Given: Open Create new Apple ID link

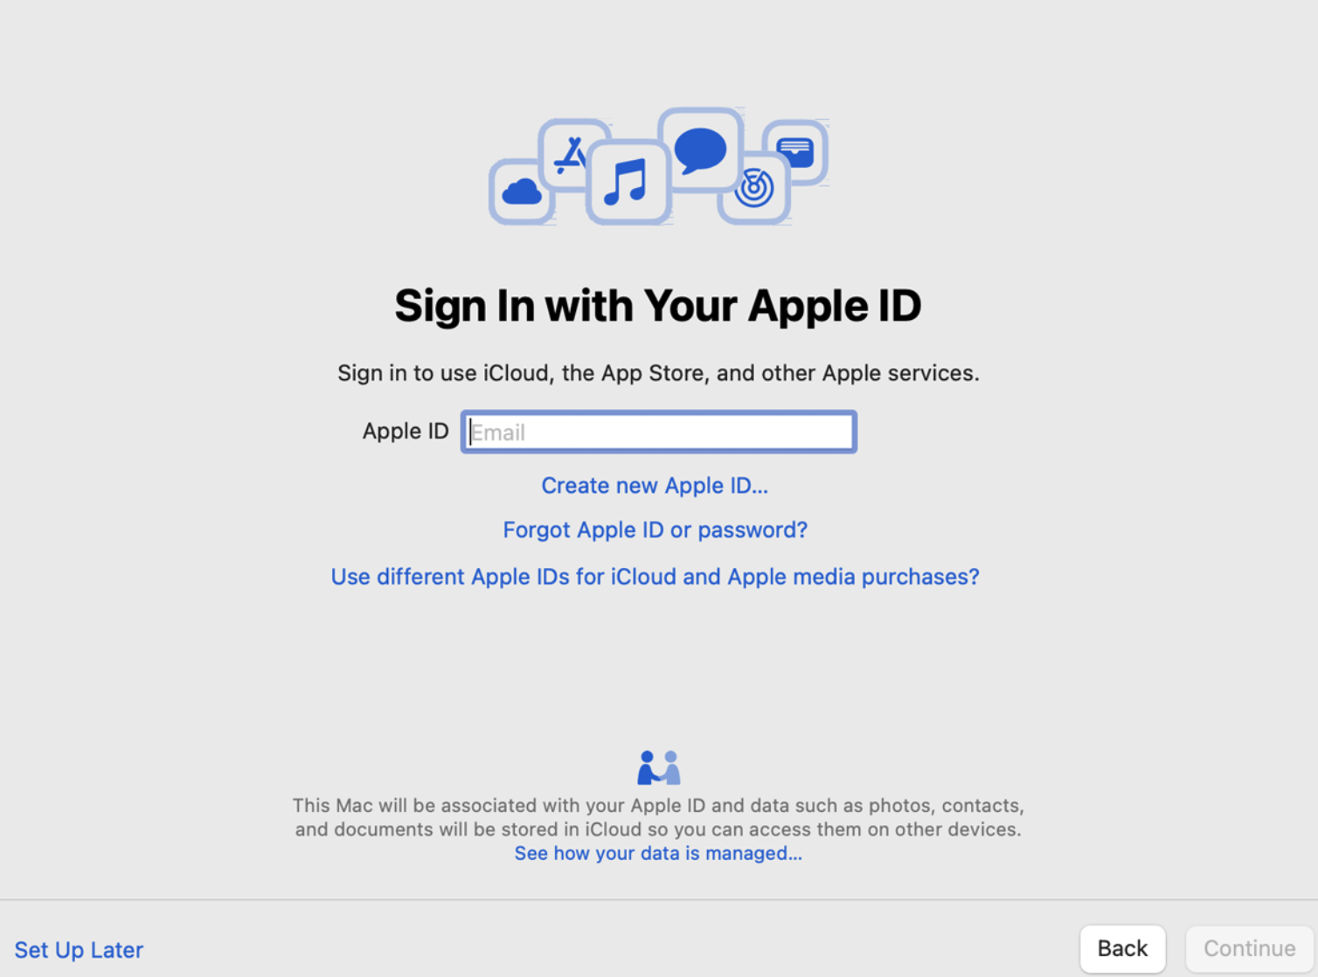Looking at the screenshot, I should pyautogui.click(x=655, y=485).
